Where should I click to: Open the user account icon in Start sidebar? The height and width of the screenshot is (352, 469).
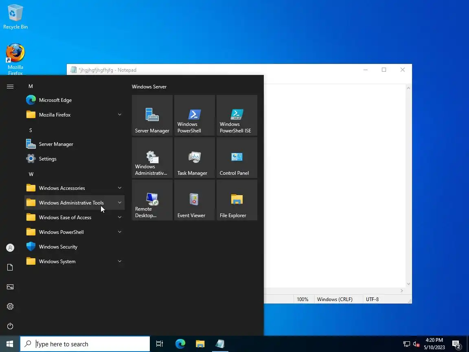[10, 248]
